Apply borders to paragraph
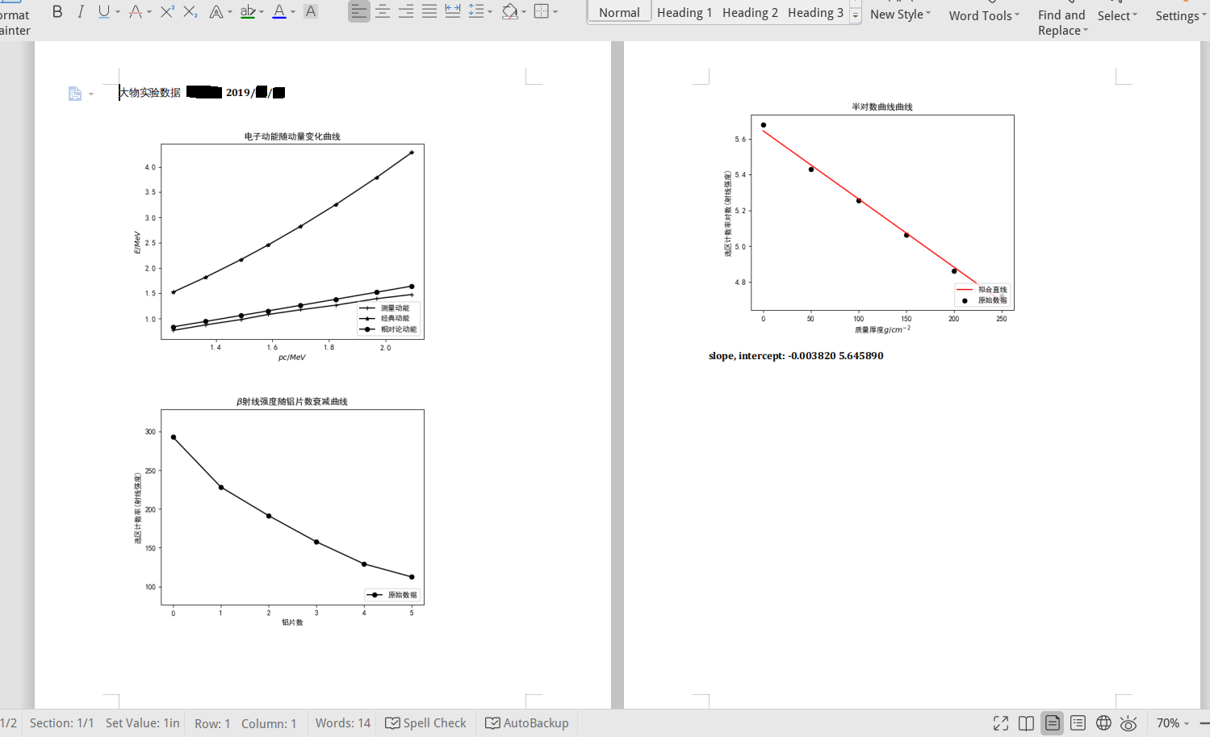This screenshot has height=737, width=1210. [x=542, y=11]
